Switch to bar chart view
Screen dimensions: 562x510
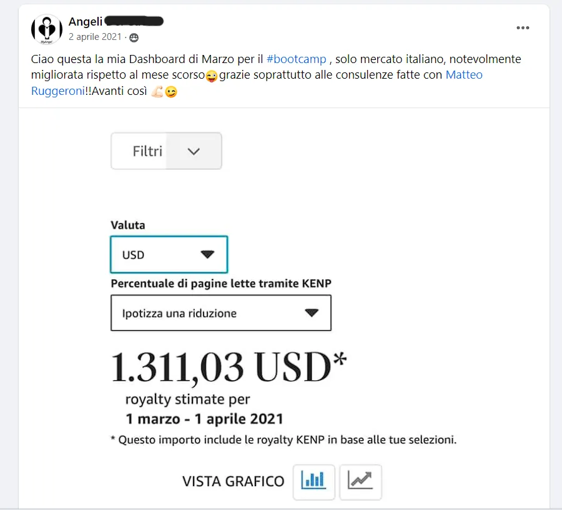[x=313, y=482]
